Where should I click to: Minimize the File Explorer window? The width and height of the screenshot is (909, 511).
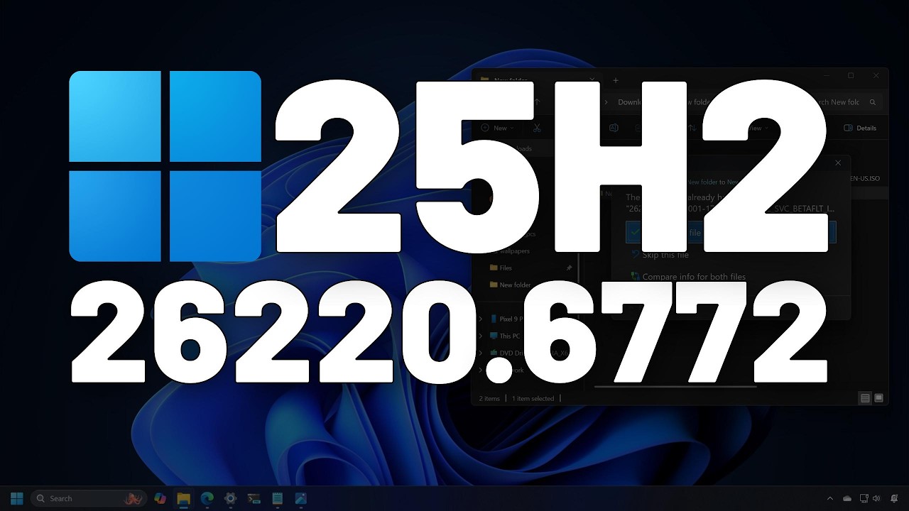827,76
